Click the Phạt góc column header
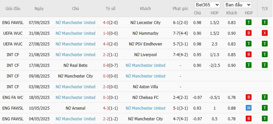273x124 pixels. click(x=180, y=9)
